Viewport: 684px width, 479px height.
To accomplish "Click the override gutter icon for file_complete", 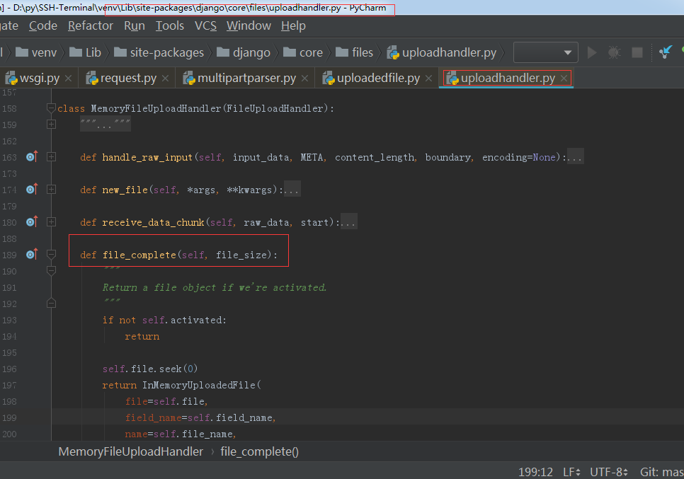I will click(x=33, y=254).
